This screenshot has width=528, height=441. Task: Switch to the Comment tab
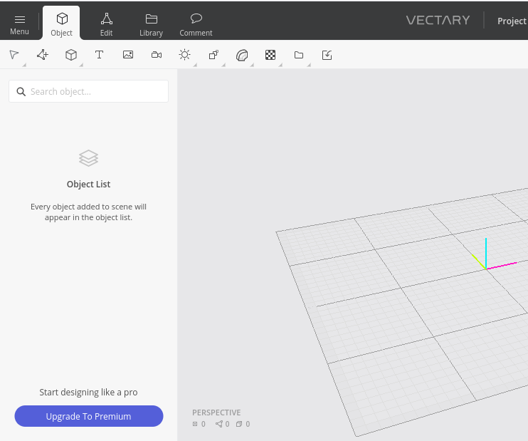[x=196, y=24]
